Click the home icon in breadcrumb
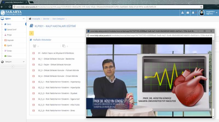Screen dimensions: 219x122 point(30,19)
